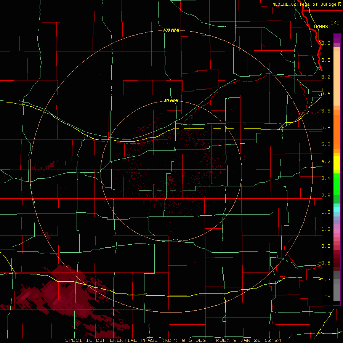Click the 50 NMI range ring label

(171, 101)
